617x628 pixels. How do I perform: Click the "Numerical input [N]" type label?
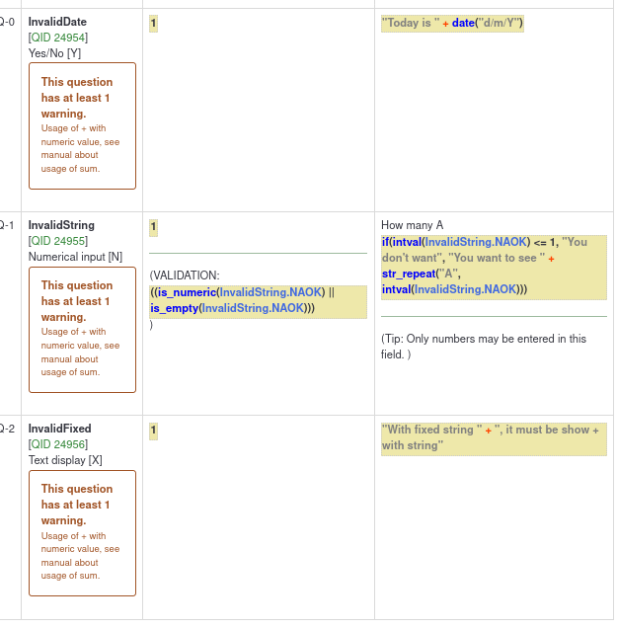click(x=75, y=257)
